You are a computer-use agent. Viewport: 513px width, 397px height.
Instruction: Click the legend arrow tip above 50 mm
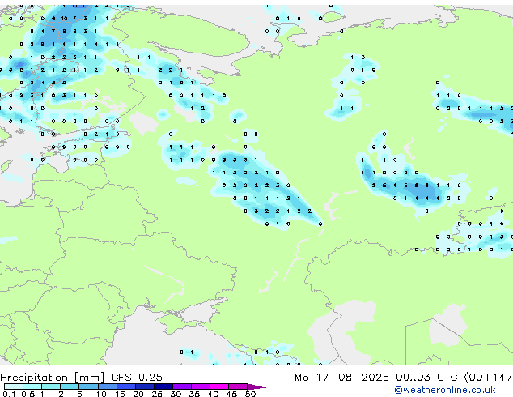click(256, 386)
